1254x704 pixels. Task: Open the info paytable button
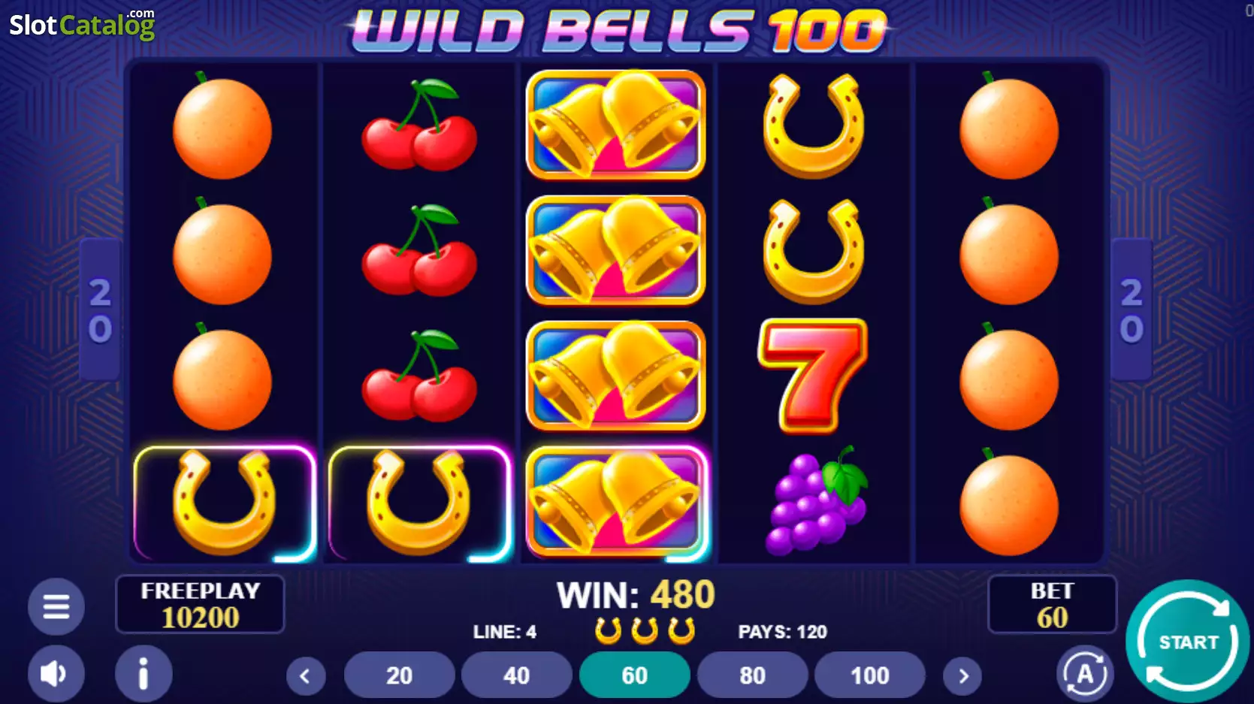point(144,673)
